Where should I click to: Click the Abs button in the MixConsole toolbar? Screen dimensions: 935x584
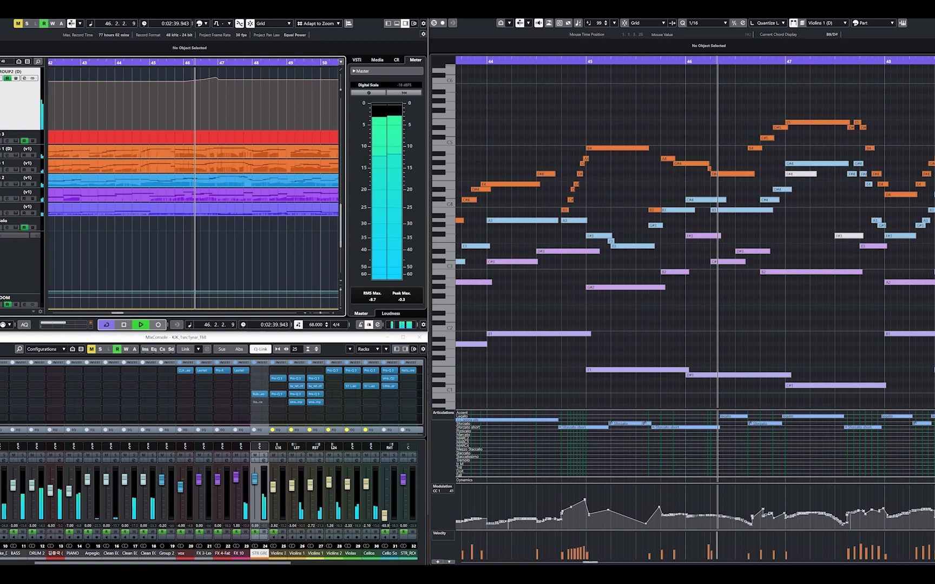(239, 349)
